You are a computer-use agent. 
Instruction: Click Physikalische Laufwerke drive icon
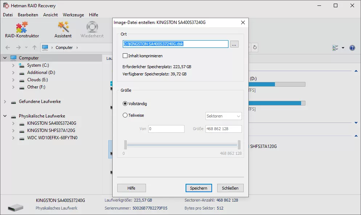click(13, 117)
